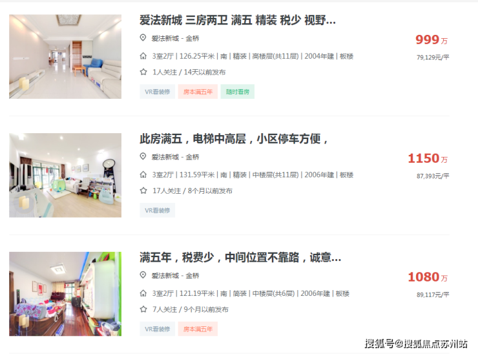Click location pin icon of 1150万 listing
The width and height of the screenshot is (478, 354).
[x=143, y=156]
